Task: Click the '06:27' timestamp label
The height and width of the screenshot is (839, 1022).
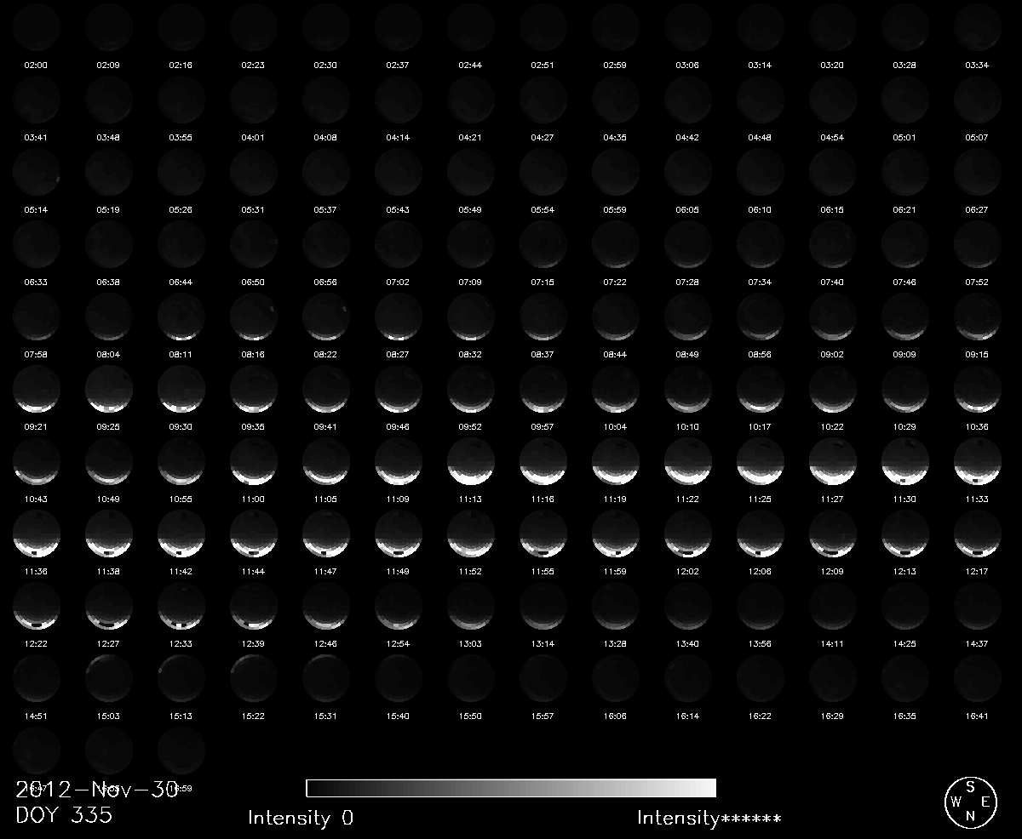Action: (977, 209)
